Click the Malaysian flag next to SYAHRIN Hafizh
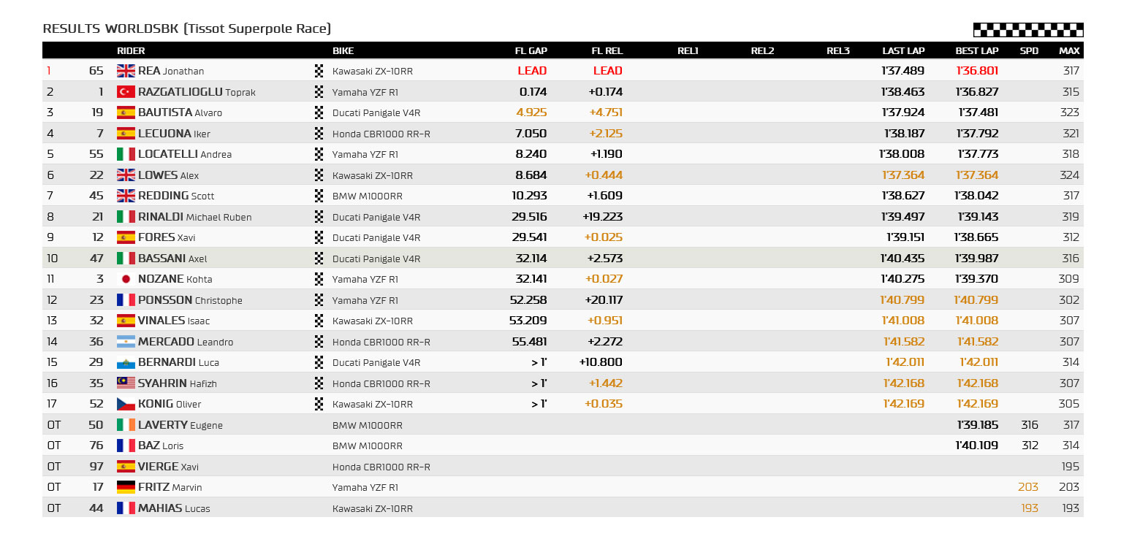Image resolution: width=1121 pixels, height=539 pixels. (x=126, y=383)
